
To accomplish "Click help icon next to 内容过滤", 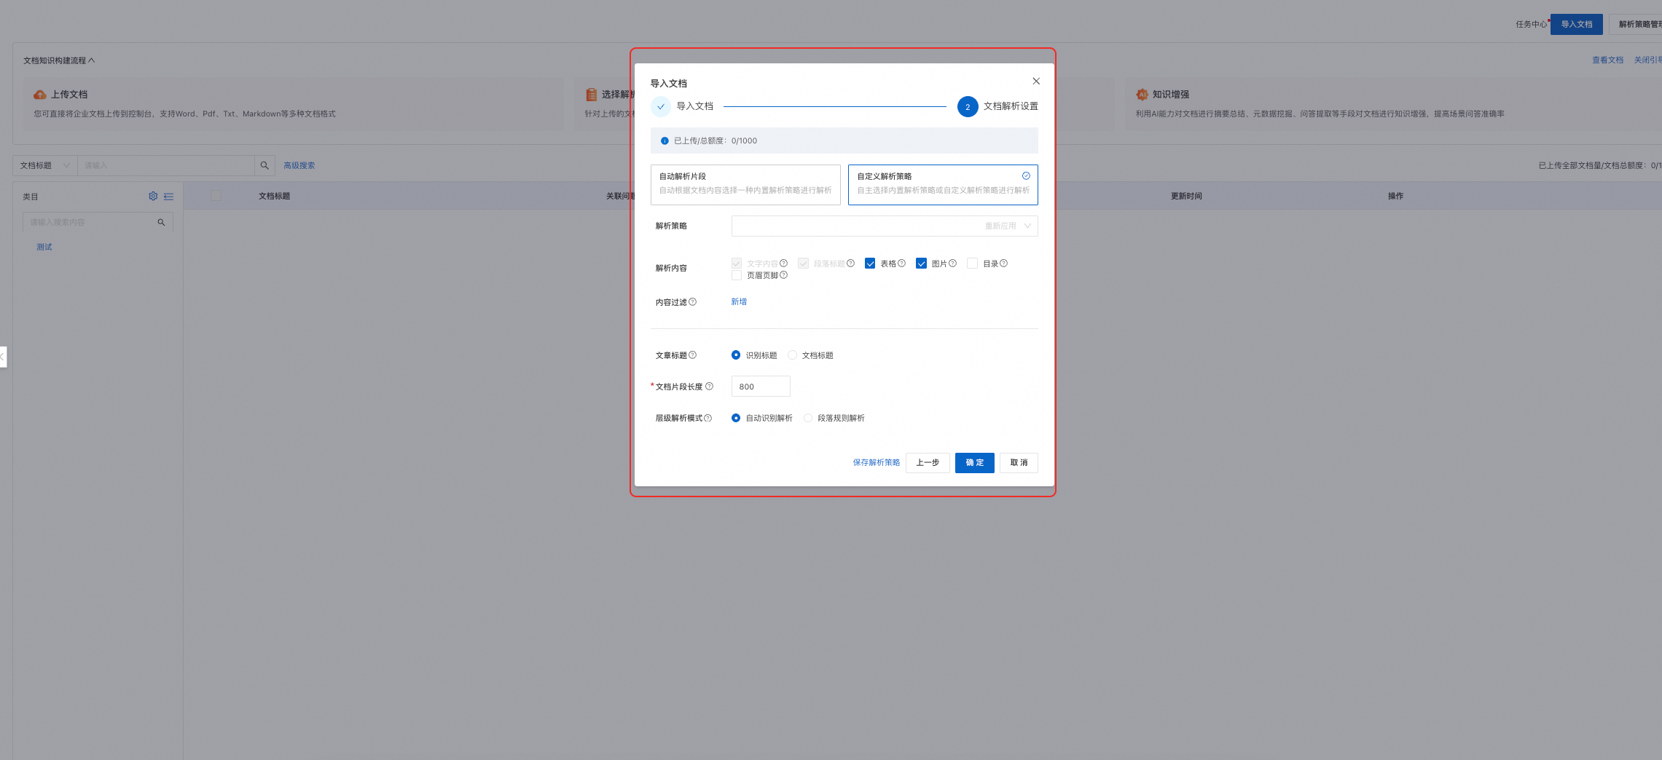I will pyautogui.click(x=692, y=301).
